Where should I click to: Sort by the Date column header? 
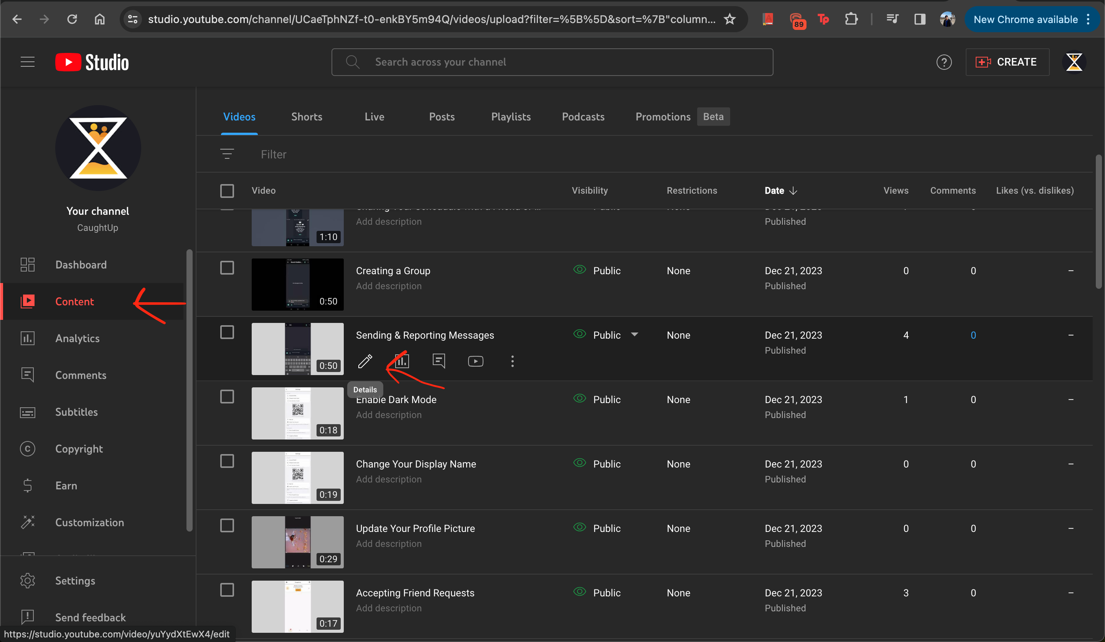[780, 191]
